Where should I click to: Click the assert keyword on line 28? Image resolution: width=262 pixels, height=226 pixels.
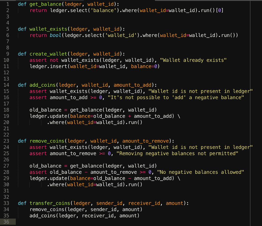click(38, 172)
